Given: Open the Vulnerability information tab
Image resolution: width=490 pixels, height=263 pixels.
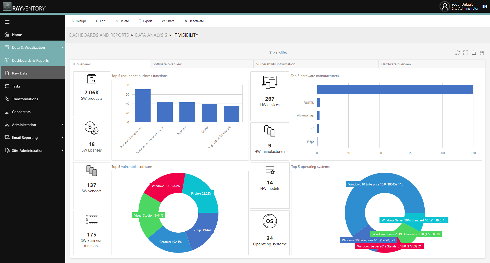Looking at the screenshot, I should pos(276,64).
